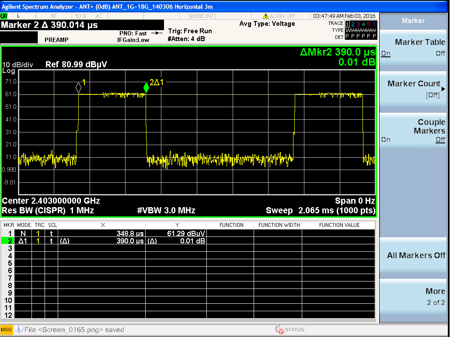Select green diamond marker 2Δ1 on the trace
450x337 pixels.
point(146,87)
